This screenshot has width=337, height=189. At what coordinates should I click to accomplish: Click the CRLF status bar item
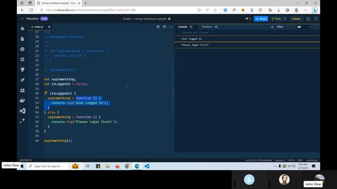coord(300,160)
